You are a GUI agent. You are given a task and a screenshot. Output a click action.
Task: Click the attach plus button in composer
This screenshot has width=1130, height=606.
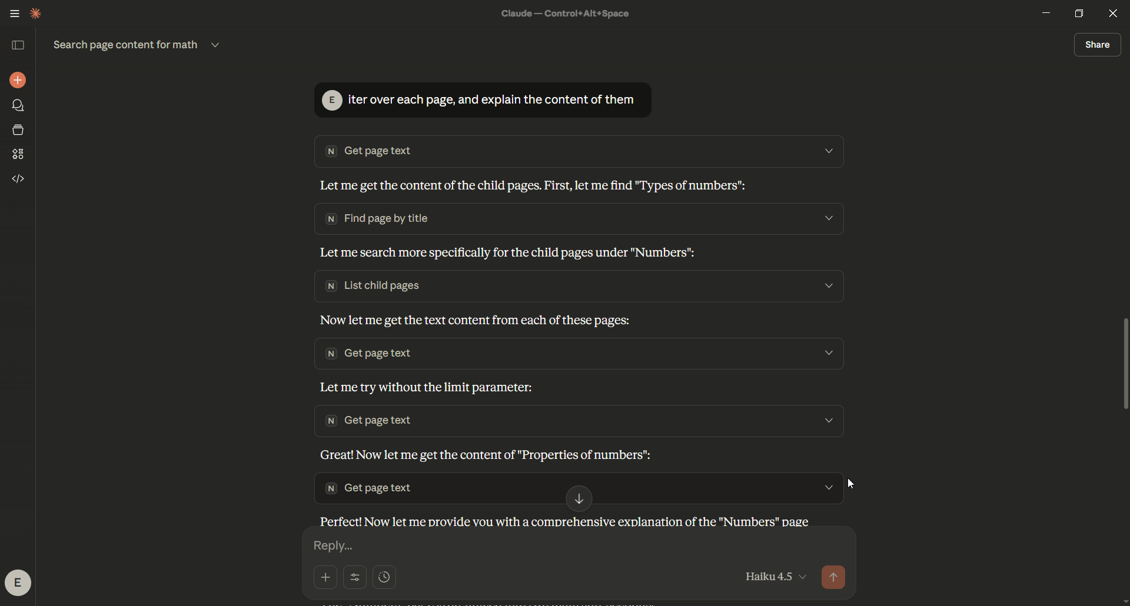click(x=325, y=577)
